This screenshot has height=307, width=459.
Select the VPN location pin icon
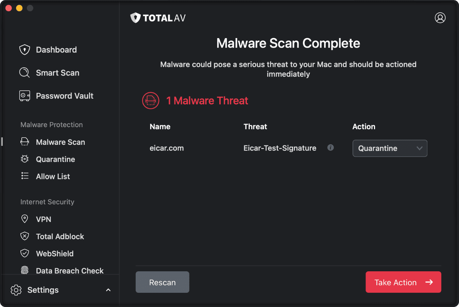[24, 219]
